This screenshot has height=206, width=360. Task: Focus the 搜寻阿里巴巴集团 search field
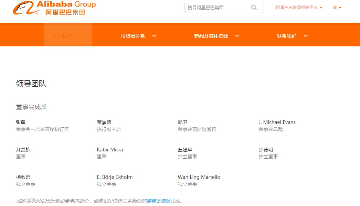pyautogui.click(x=224, y=8)
